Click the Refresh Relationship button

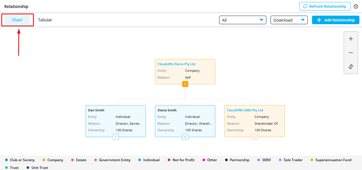pyautogui.click(x=325, y=6)
